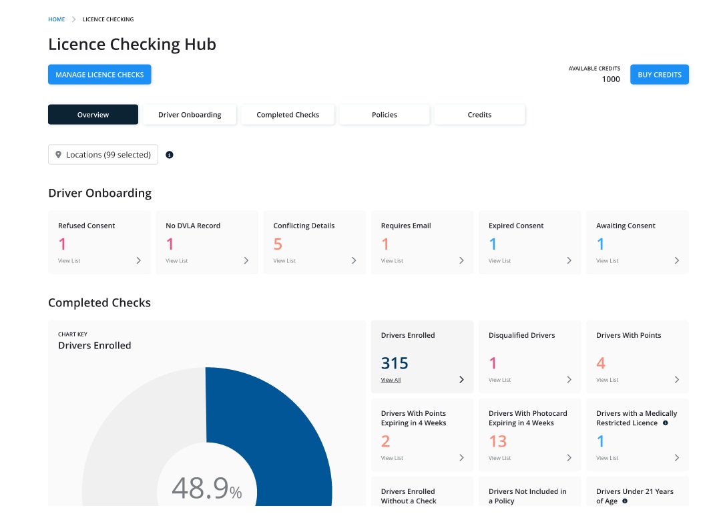Click the Licence Checking Hub page heading
Screen dimensions: 721x528
pos(132,44)
